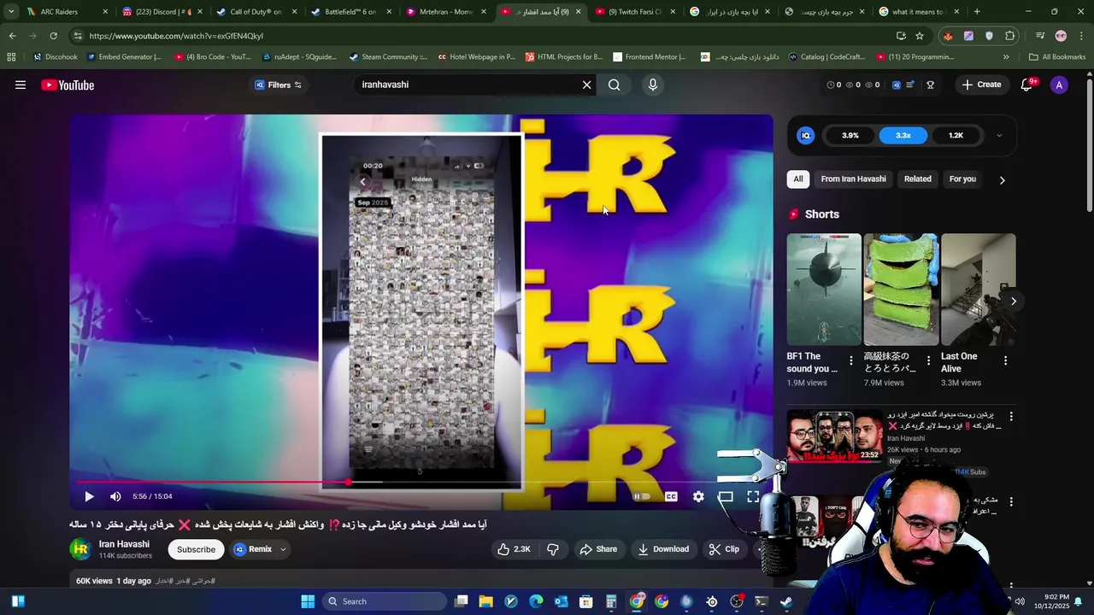The height and width of the screenshot is (615, 1094).
Task: Open a new browser tab
Action: [x=977, y=12]
